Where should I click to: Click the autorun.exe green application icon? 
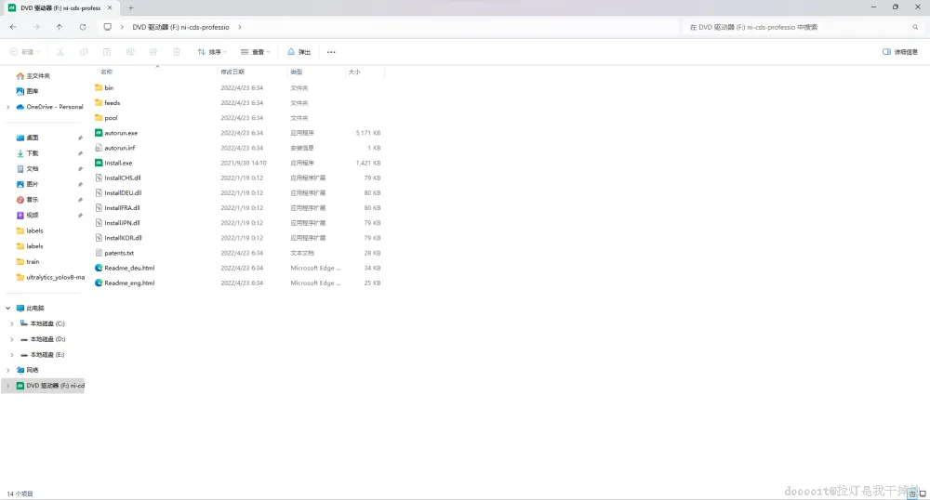coord(99,133)
